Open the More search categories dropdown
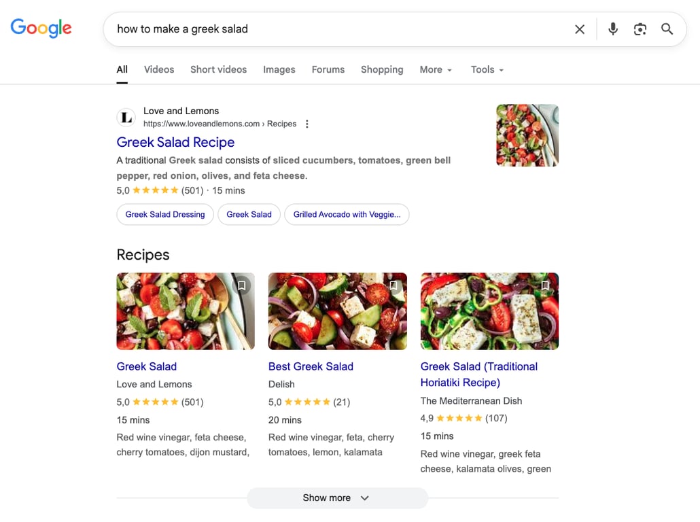700x522 pixels. coord(435,69)
